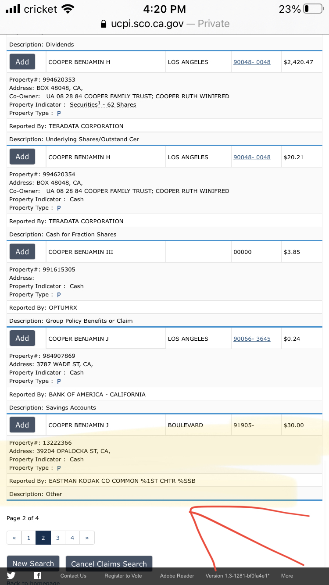Tap the BOULEVARD city cell
329x585 pixels.
198,425
